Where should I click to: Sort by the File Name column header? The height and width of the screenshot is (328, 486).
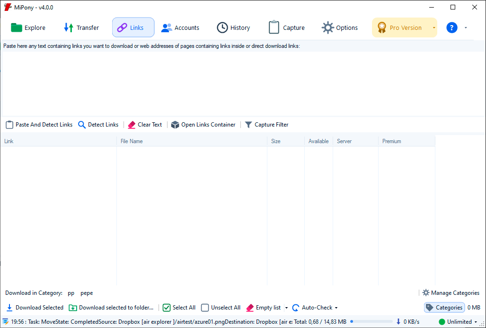pos(192,141)
